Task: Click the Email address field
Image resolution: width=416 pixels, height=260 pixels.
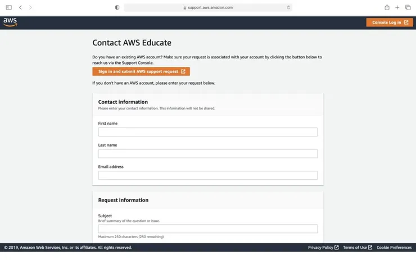Action: coord(207,175)
